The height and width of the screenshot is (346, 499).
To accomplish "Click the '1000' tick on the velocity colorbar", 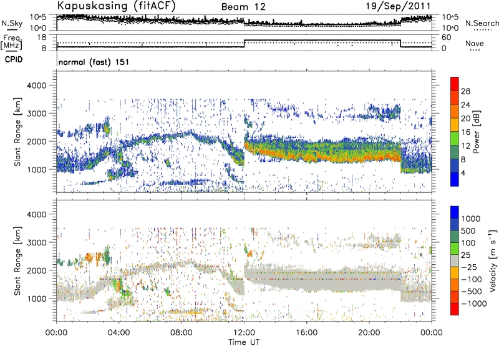I will (470, 219).
